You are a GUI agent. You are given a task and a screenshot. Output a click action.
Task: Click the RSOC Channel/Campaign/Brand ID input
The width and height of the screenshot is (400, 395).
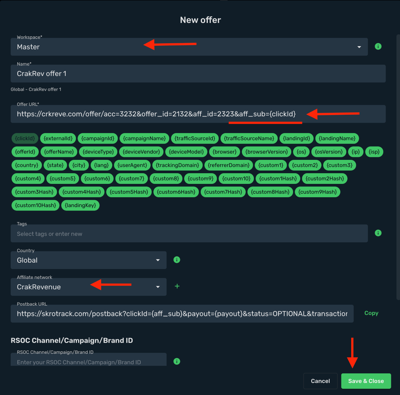click(x=89, y=360)
